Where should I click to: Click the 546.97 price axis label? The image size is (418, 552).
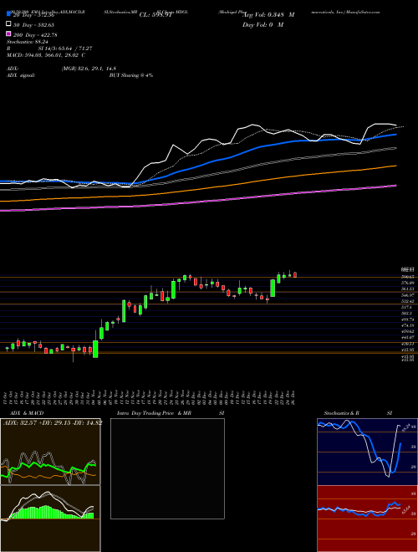(x=409, y=295)
